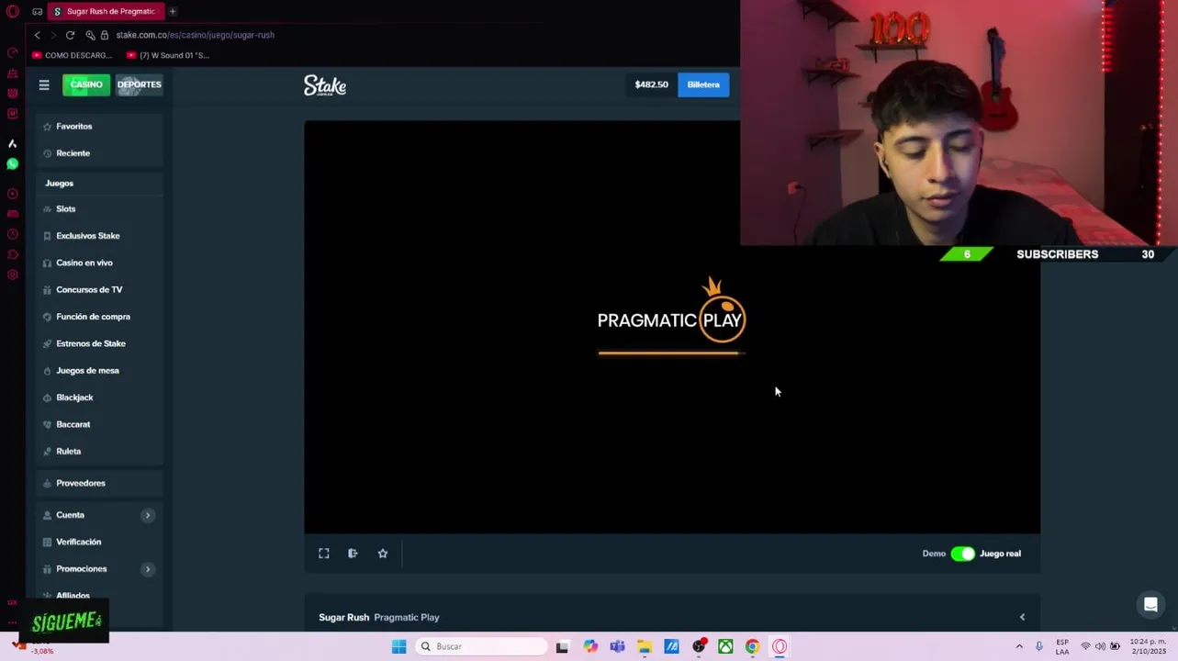Open the COMO DESCARG... bookmark
The height and width of the screenshot is (661, 1178).
[72, 55]
